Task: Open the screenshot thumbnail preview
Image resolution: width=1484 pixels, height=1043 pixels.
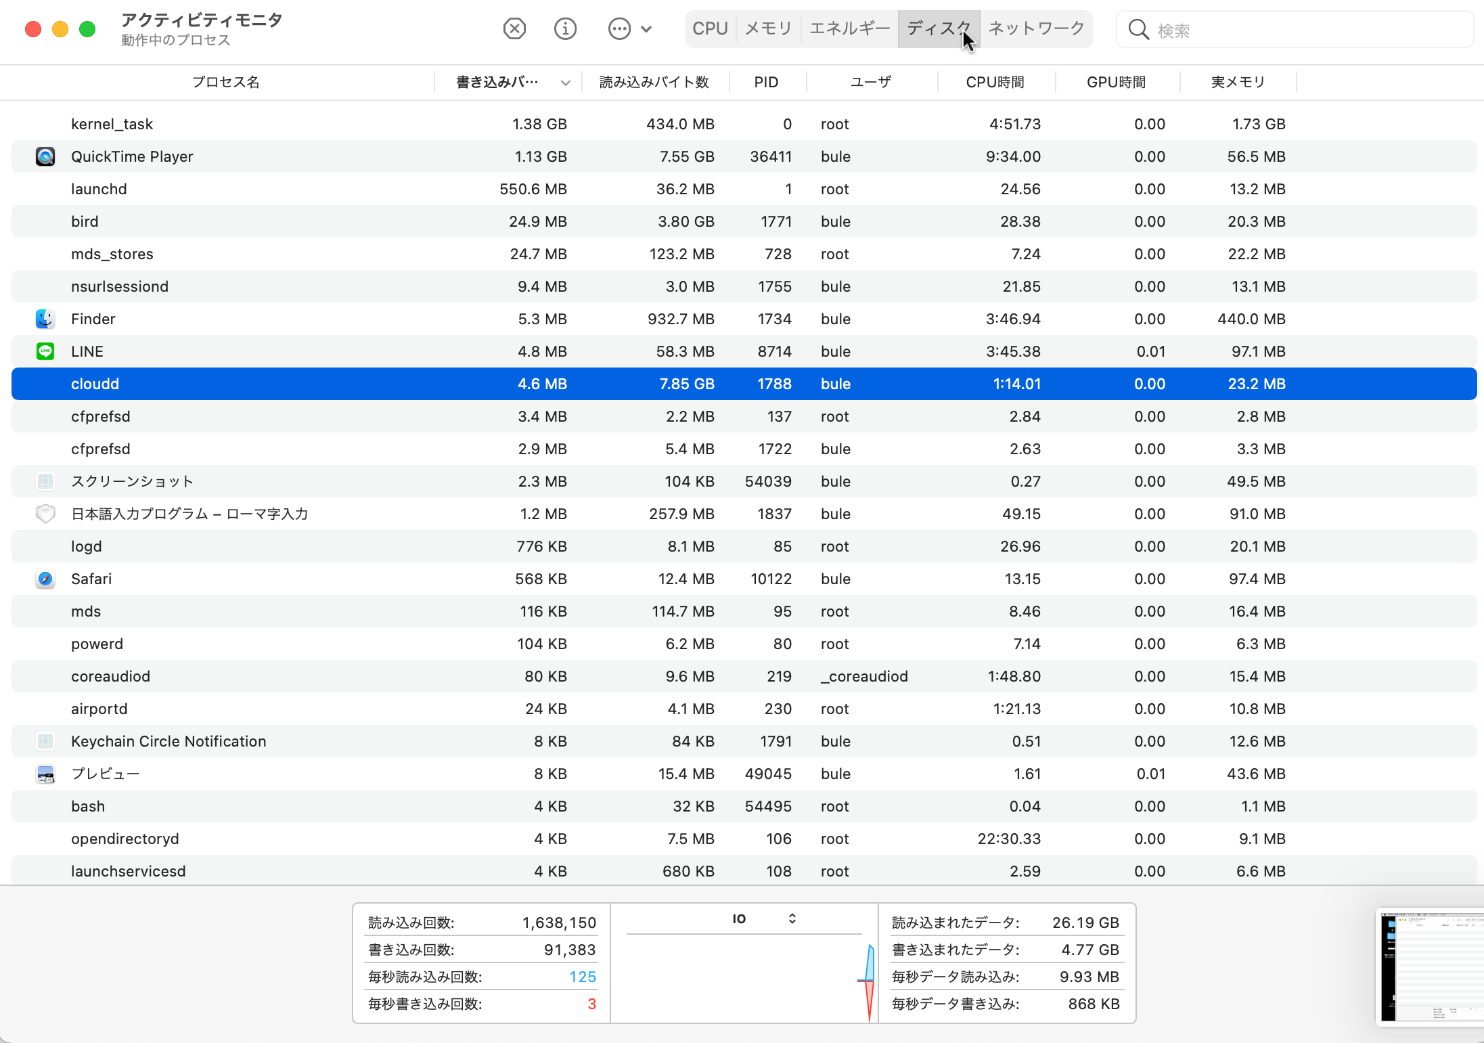Action: tap(1431, 966)
